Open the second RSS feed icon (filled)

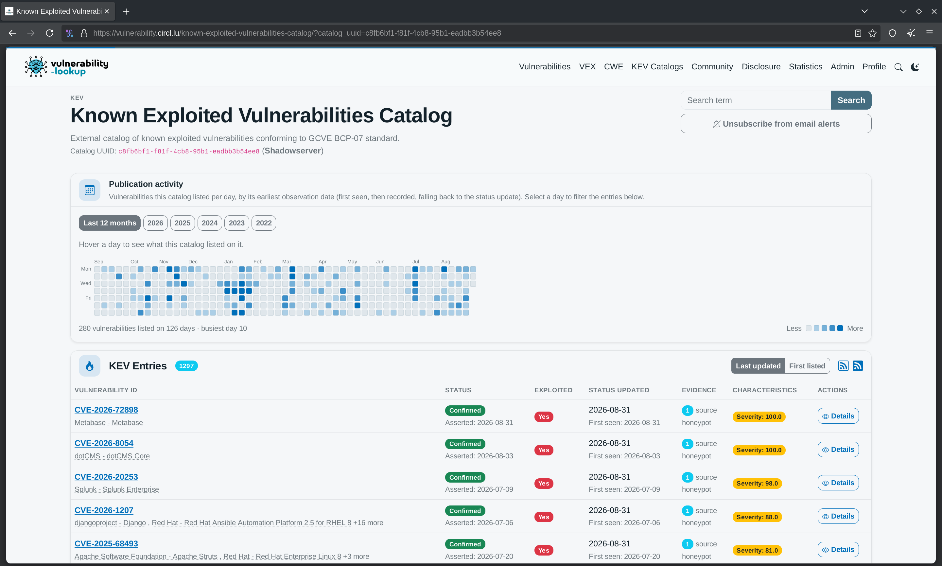(x=858, y=366)
